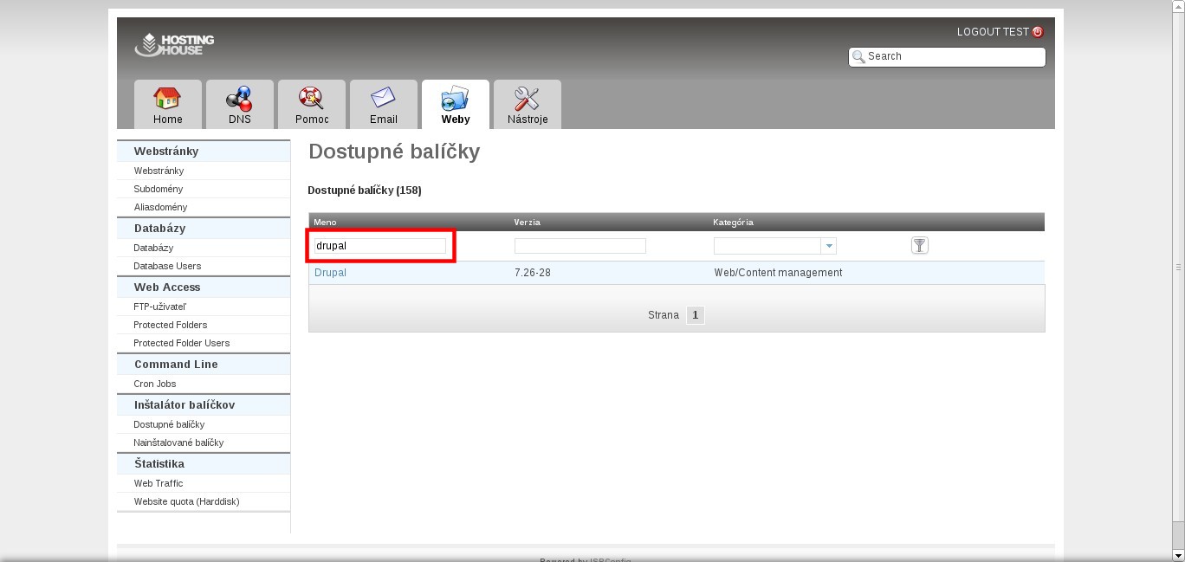
Task: Open the Drupal package link
Action: (330, 273)
